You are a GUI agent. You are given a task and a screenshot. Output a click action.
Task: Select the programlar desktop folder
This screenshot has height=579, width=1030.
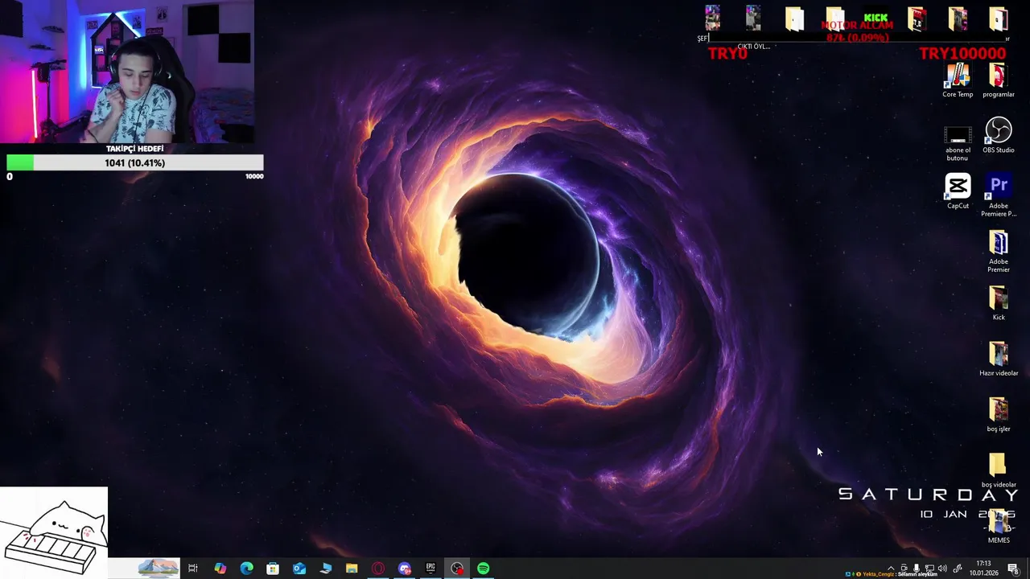tap(999, 80)
